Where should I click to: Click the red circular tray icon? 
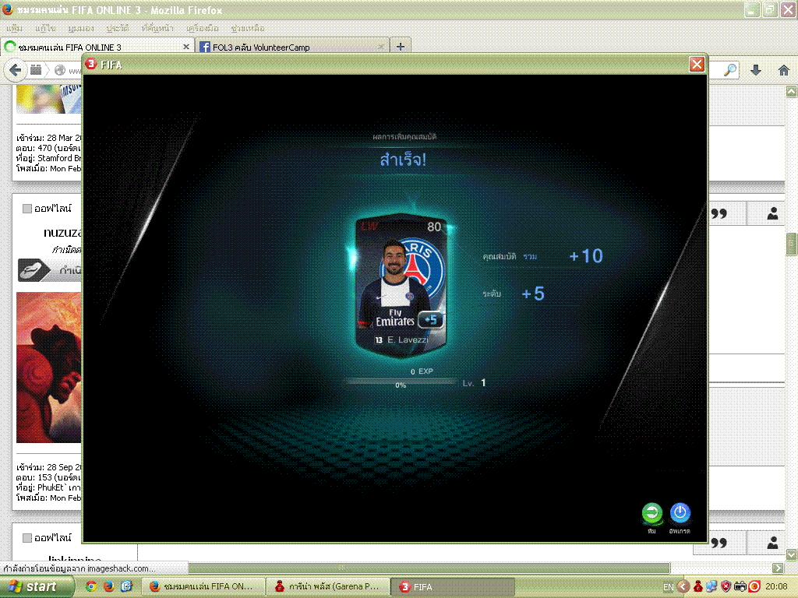coord(754,587)
